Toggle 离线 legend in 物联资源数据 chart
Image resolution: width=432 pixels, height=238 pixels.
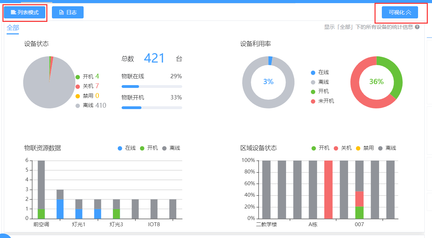[x=171, y=148]
